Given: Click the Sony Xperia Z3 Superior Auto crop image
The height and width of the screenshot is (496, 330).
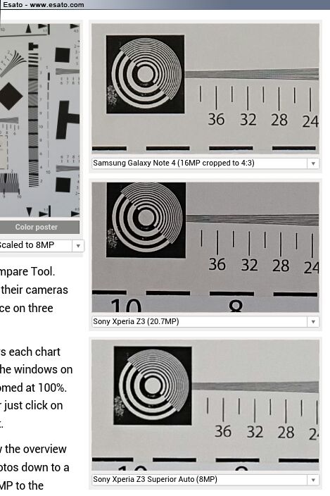Looking at the screenshot, I should point(205,405).
